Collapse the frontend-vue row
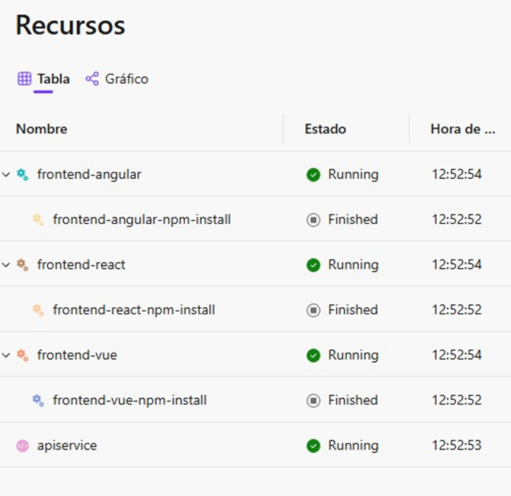Viewport: 511px width, 496px height. 6,355
